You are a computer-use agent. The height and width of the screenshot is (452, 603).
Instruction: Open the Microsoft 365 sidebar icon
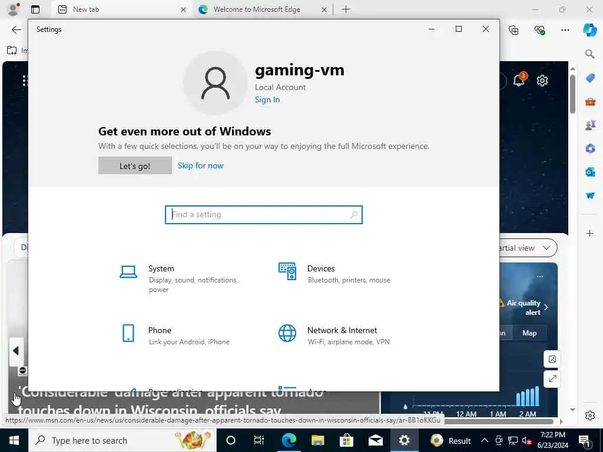click(x=590, y=148)
